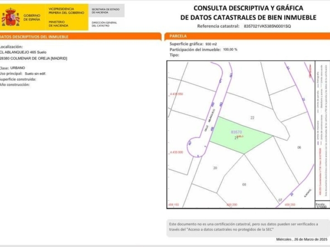Click the CL ABLANQUEJO 465 Suelo address line
Image resolution: width=330 pixels, height=247 pixels.
[23, 52]
